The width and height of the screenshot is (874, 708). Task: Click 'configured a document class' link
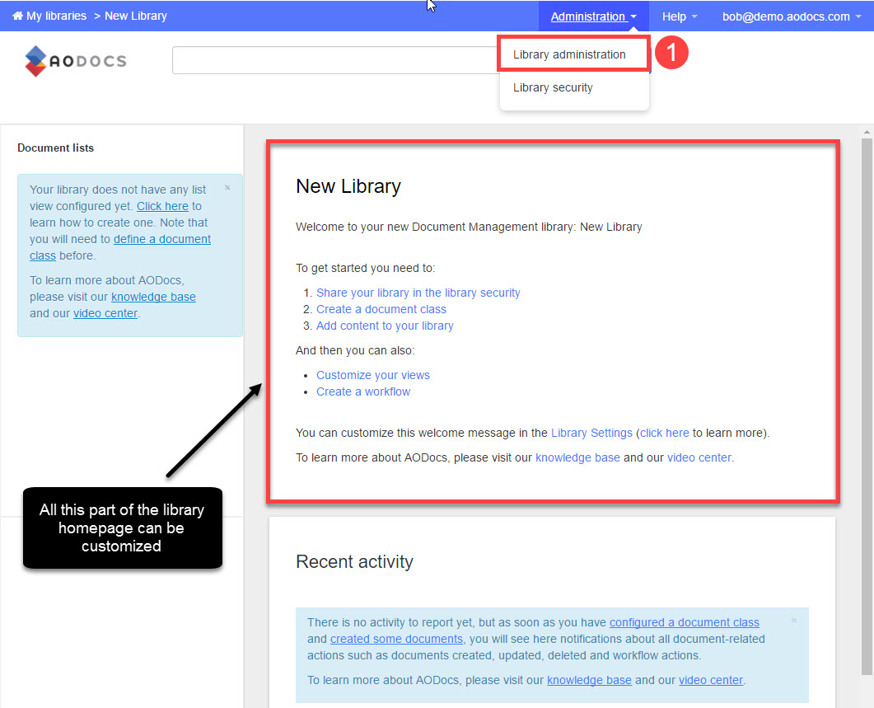pyautogui.click(x=684, y=622)
